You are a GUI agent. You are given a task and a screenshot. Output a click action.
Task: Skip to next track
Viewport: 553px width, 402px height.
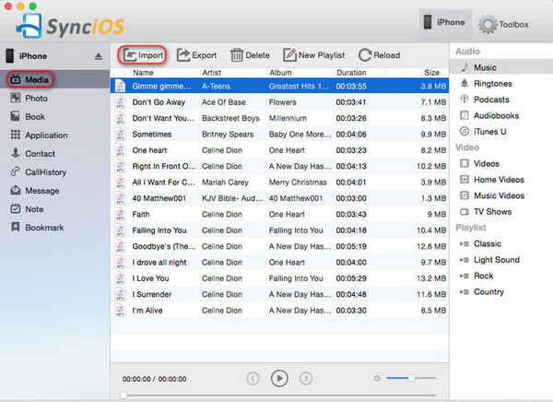[306, 378]
